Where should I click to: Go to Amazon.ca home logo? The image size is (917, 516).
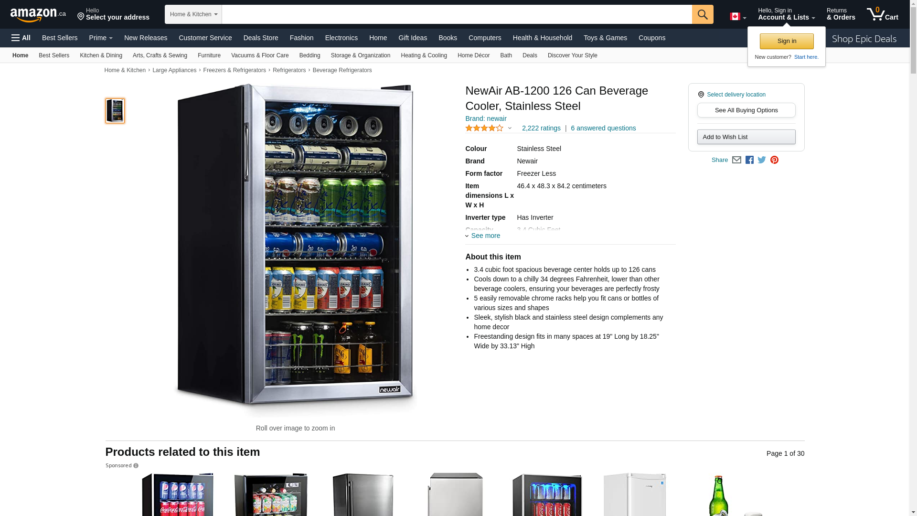click(38, 15)
